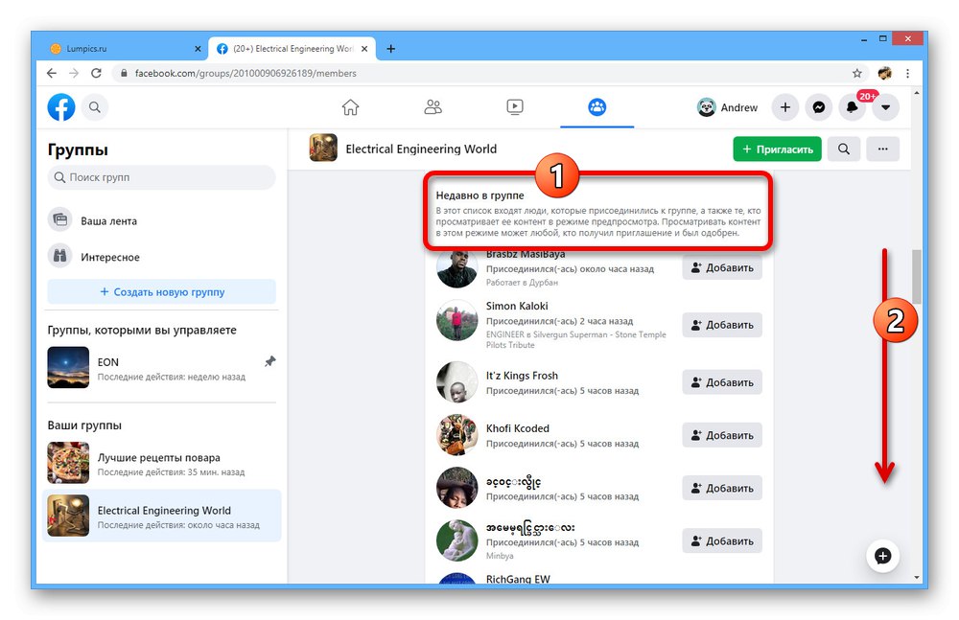Image resolution: width=959 pixels, height=620 pixels.
Task: Reload the page
Action: pyautogui.click(x=96, y=74)
